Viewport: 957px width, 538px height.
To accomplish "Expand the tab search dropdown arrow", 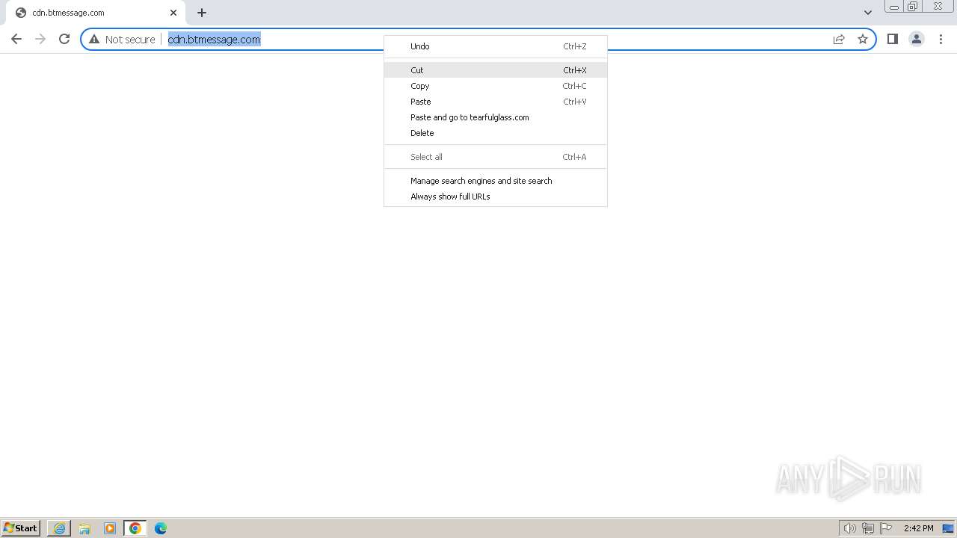I will tap(867, 13).
